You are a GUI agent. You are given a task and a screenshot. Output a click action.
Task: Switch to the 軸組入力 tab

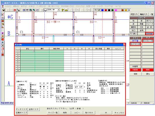pos(144,14)
